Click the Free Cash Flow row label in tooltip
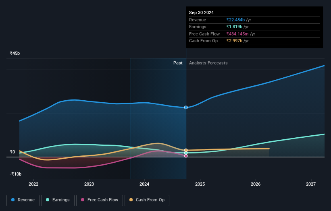The height and width of the screenshot is (211, 331). [204, 34]
